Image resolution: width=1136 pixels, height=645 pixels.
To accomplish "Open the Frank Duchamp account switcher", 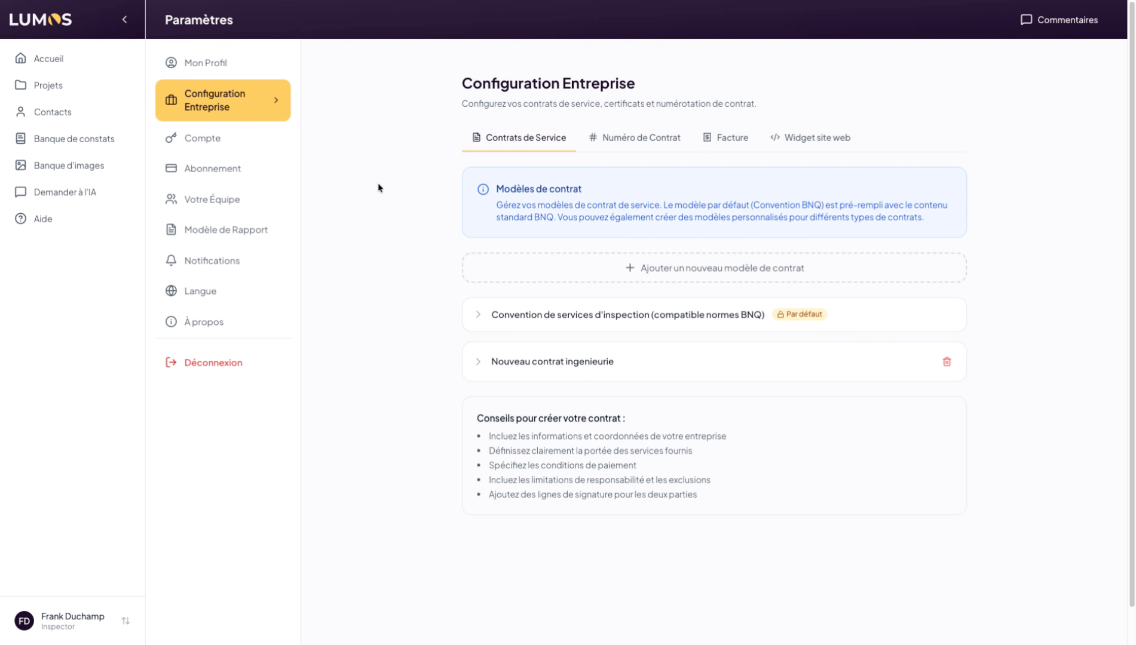I will coord(125,621).
